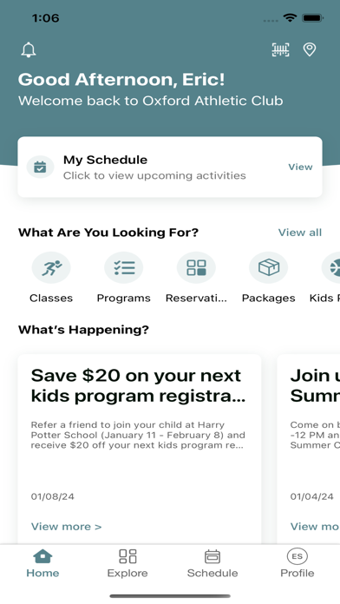Click the View all link
The height and width of the screenshot is (604, 340).
[300, 233]
